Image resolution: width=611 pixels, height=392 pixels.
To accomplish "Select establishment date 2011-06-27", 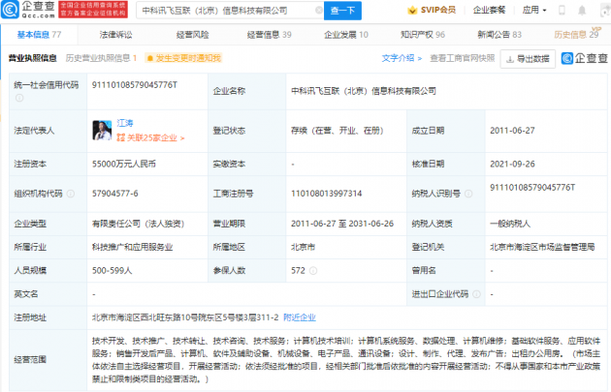I will [512, 131].
